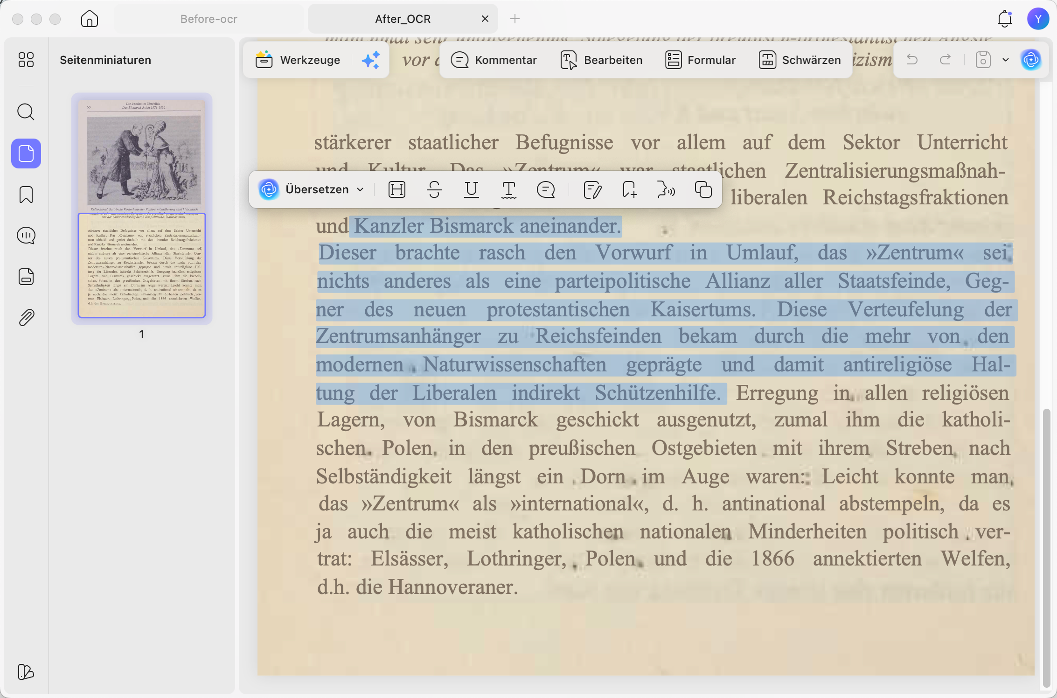Open notifications bell

1004,19
